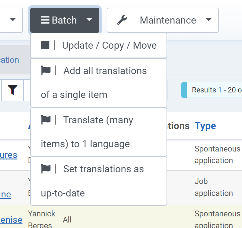Select 'Spontaneous application' in the Yannick Berges row
242x228 pixels.
[218, 219]
